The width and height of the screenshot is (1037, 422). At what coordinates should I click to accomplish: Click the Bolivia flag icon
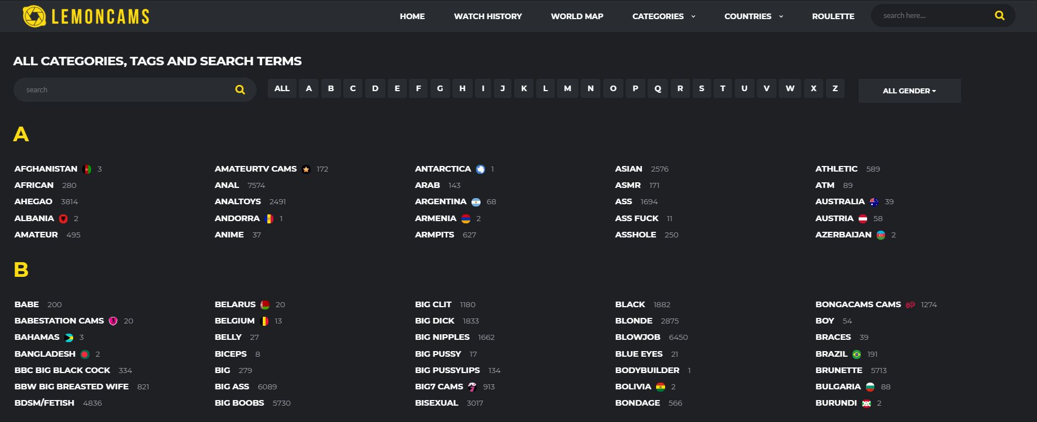point(661,387)
